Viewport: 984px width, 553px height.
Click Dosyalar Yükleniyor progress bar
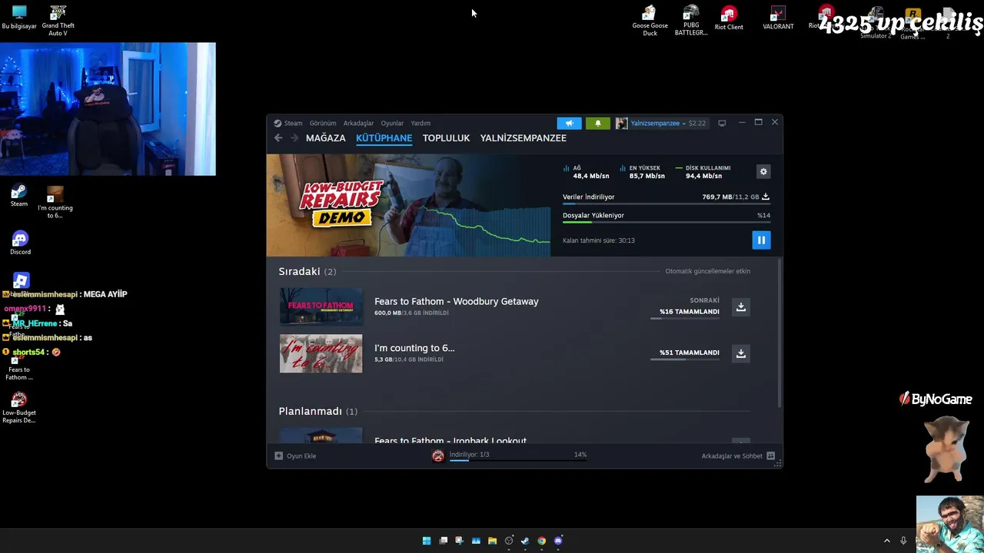[x=667, y=222]
